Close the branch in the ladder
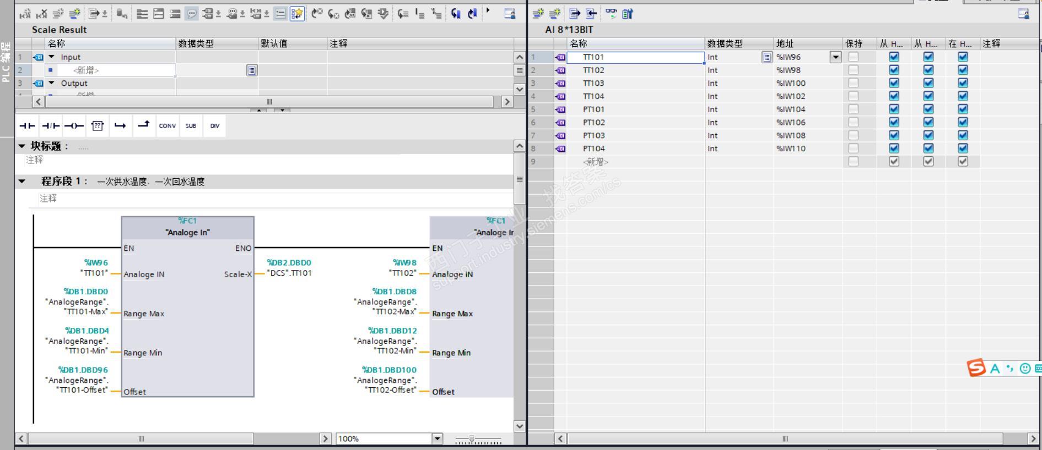This screenshot has height=450, width=1042. (x=144, y=126)
